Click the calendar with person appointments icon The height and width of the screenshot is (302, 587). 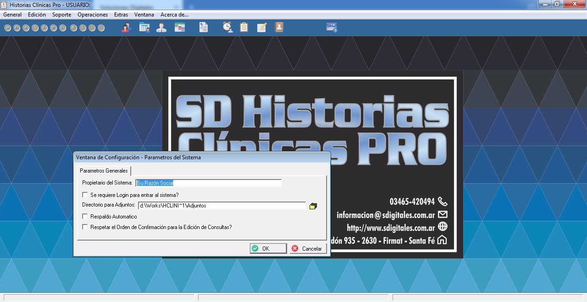tap(144, 28)
